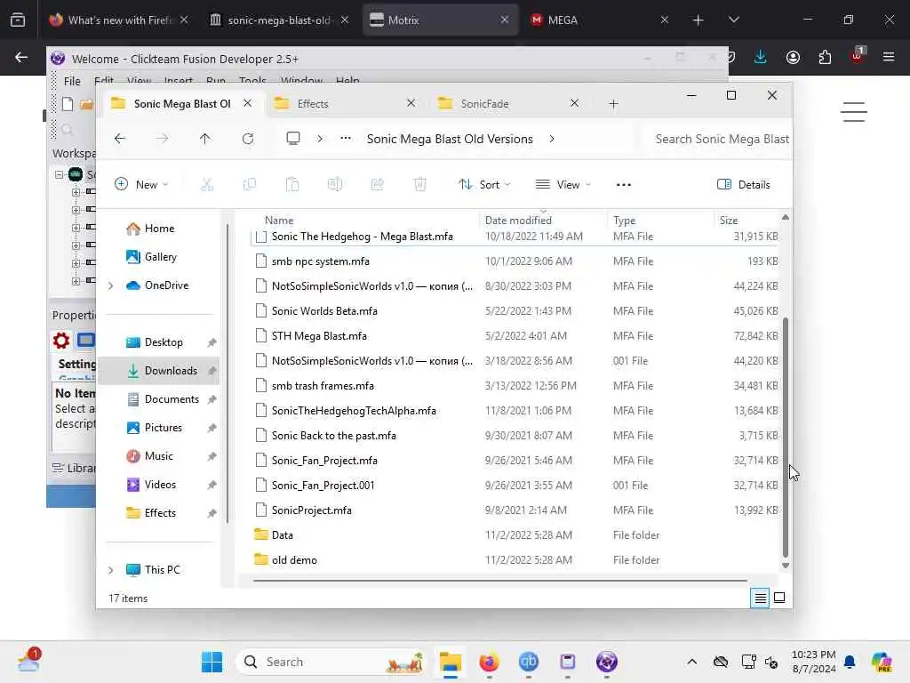Click the Cut icon in Explorer toolbar
The image size is (910, 683).
(206, 185)
